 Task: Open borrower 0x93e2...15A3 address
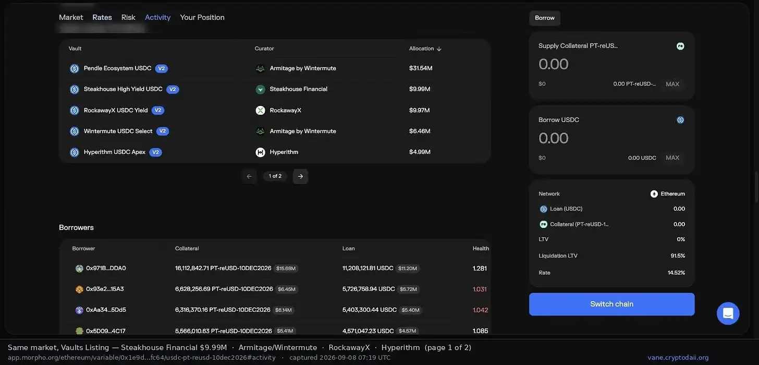click(105, 289)
